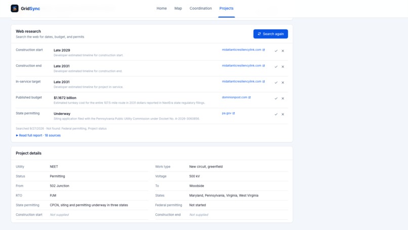This screenshot has height=230, width=408.
Task: Click the NEET utility value
Action: click(54, 167)
